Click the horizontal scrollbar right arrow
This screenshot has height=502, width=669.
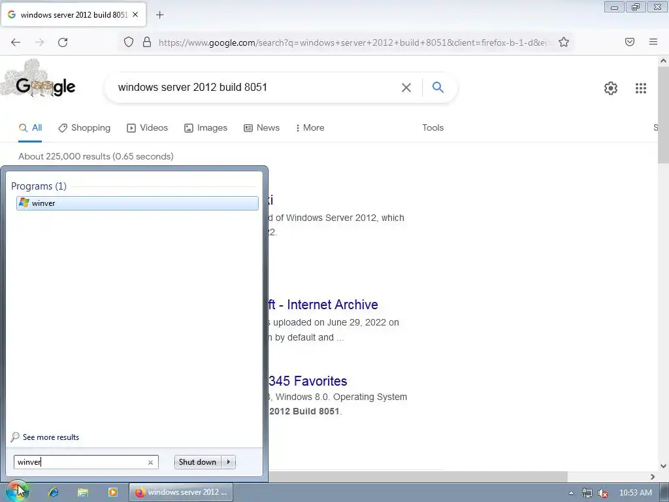pos(653,477)
